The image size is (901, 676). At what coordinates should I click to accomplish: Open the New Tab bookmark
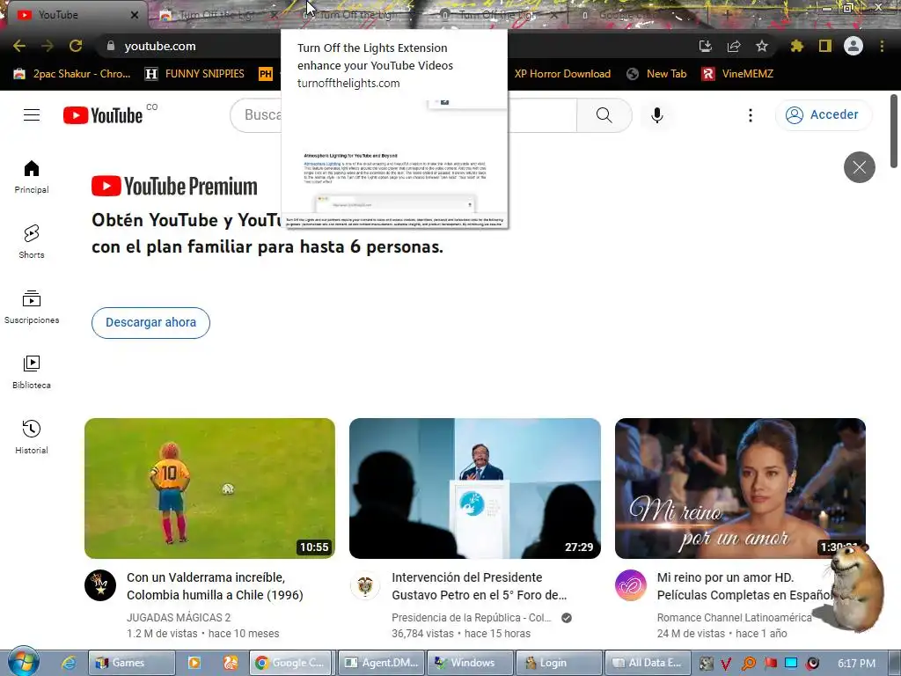point(656,74)
